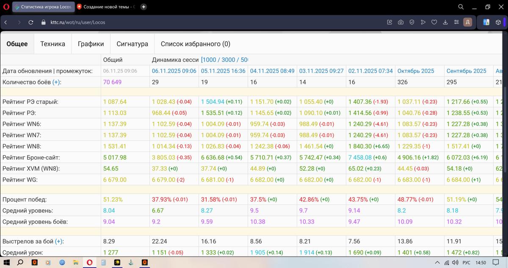Open the Октябрь 2025 column link
This screenshot has width=508, height=268.
[416, 71]
